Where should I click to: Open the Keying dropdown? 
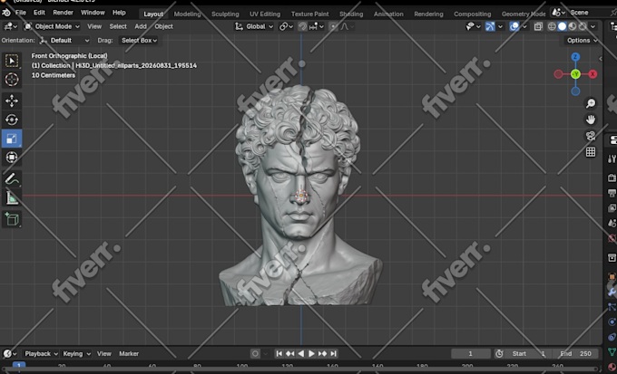76,353
